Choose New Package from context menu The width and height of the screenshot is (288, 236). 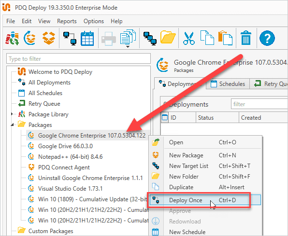click(205, 155)
